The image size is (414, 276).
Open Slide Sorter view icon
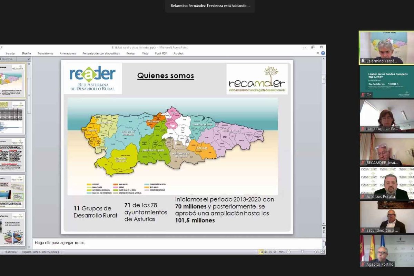point(266,252)
